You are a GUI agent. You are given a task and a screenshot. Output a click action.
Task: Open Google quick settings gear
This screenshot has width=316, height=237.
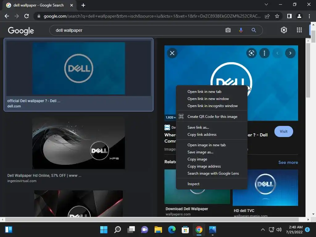click(284, 30)
